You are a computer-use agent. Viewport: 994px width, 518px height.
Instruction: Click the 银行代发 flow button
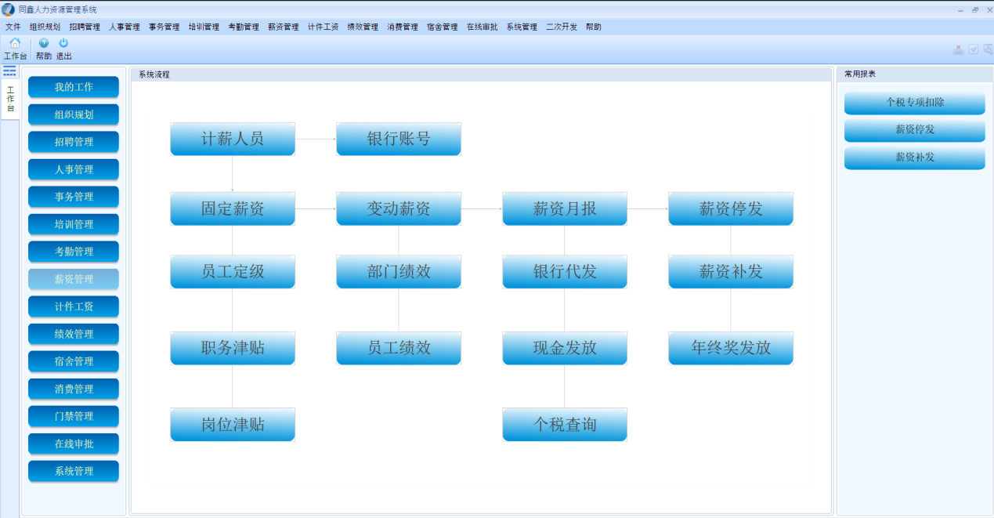565,272
